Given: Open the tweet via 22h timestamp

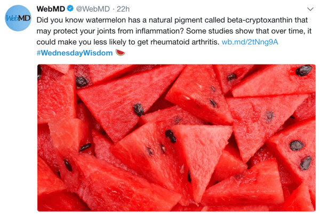Looking at the screenshot, I should click(x=123, y=9).
